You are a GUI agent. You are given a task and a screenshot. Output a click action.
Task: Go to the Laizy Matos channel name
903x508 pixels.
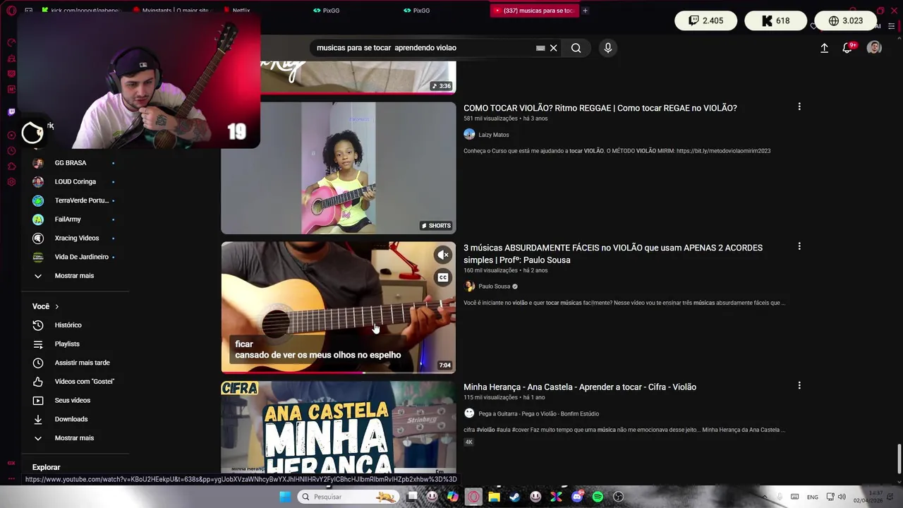coord(494,135)
